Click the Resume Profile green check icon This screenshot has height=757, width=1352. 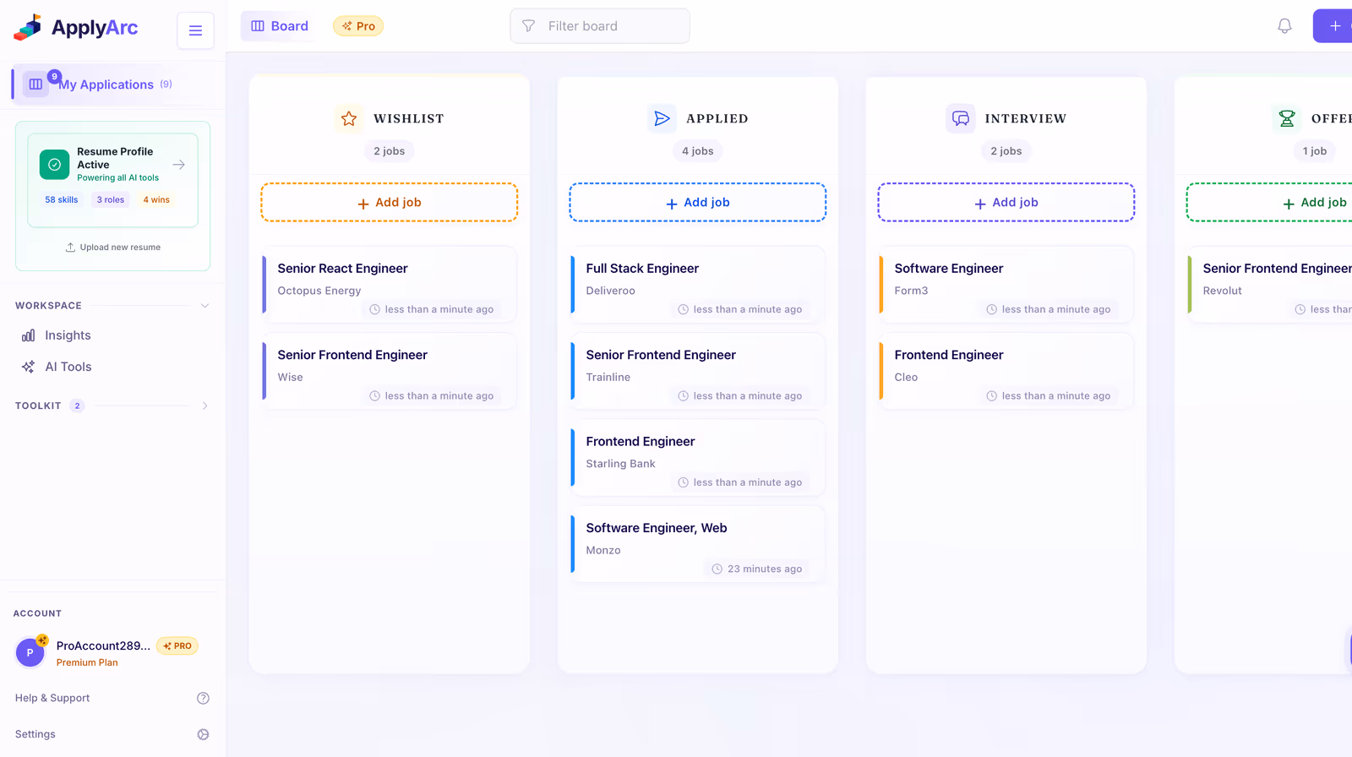[x=55, y=165]
